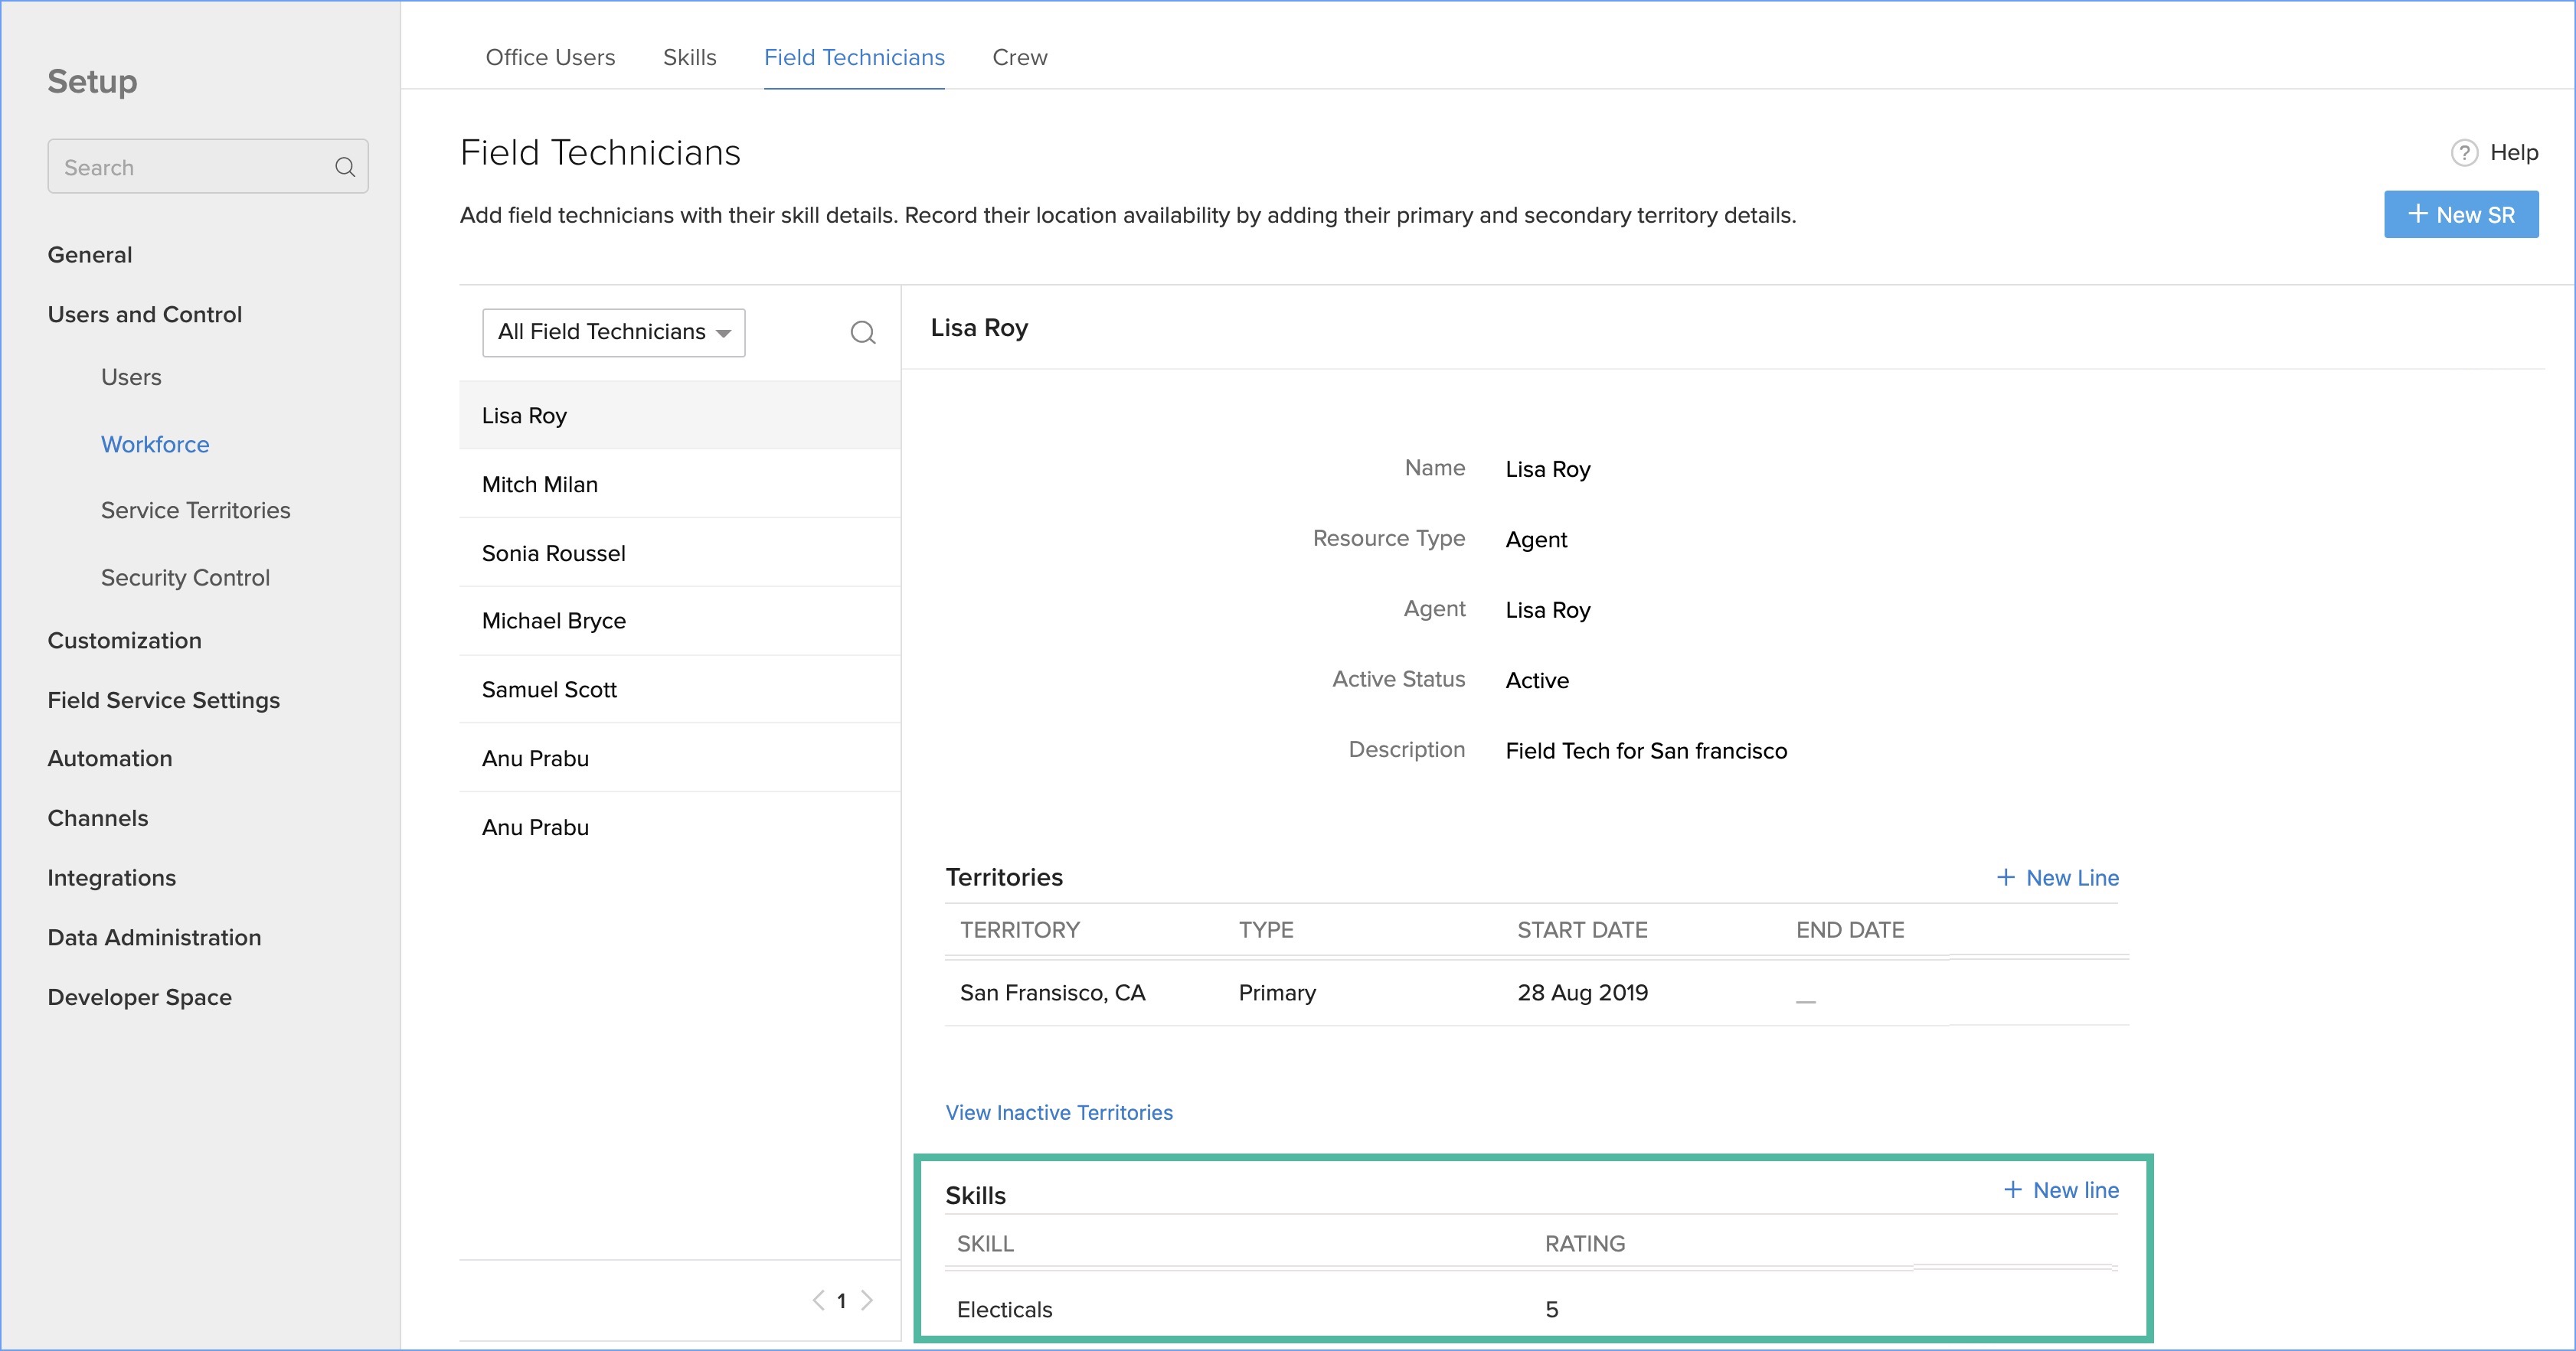The width and height of the screenshot is (2576, 1351).
Task: Expand Users and Control section
Action: [145, 315]
